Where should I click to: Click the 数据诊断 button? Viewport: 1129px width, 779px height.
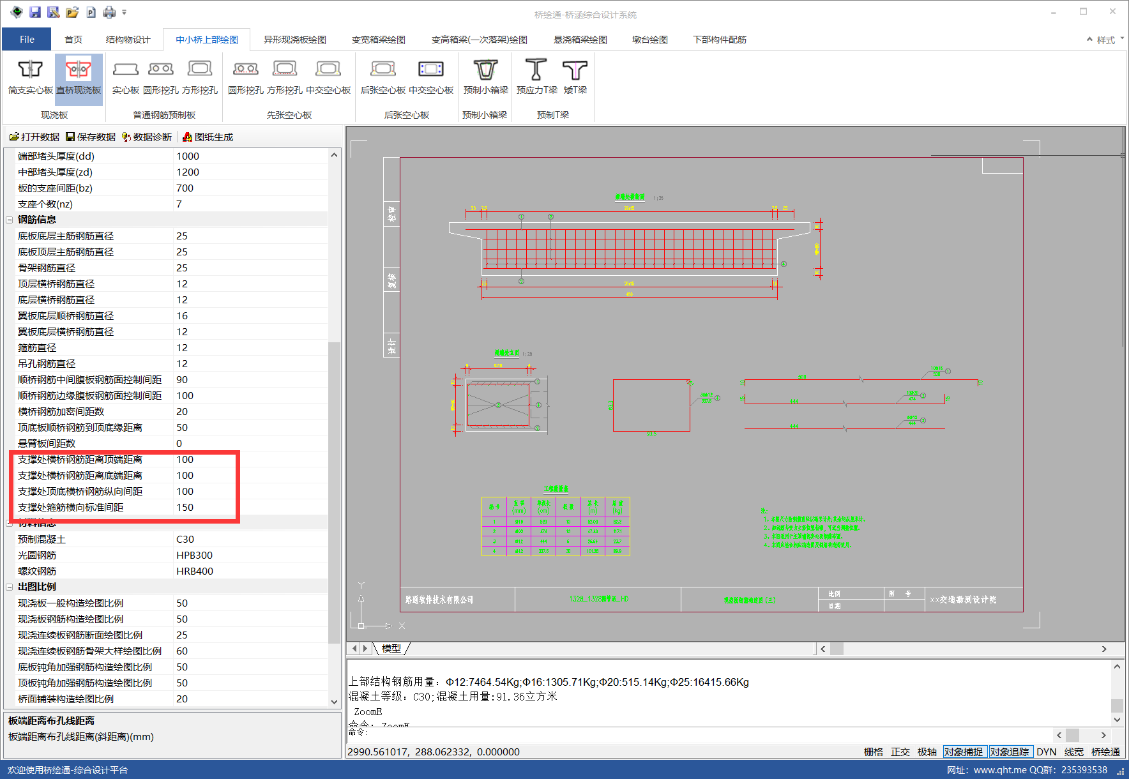147,137
